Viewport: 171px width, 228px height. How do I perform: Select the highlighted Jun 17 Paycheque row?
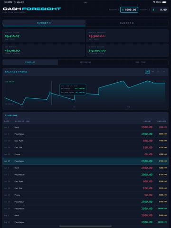(85, 161)
